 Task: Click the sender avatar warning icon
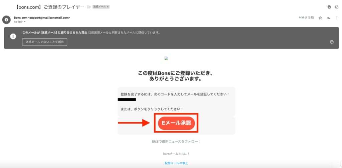[x=6, y=20]
